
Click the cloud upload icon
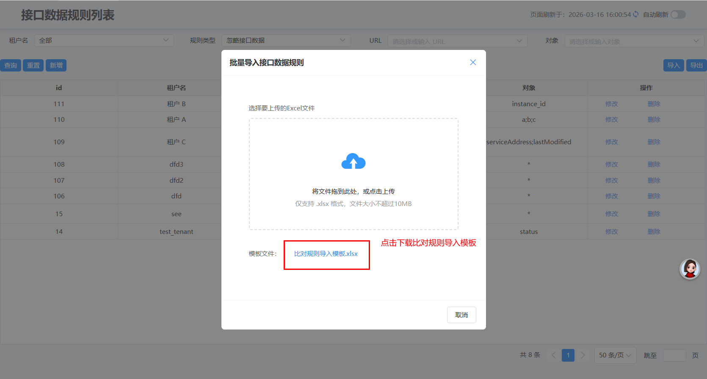(353, 162)
